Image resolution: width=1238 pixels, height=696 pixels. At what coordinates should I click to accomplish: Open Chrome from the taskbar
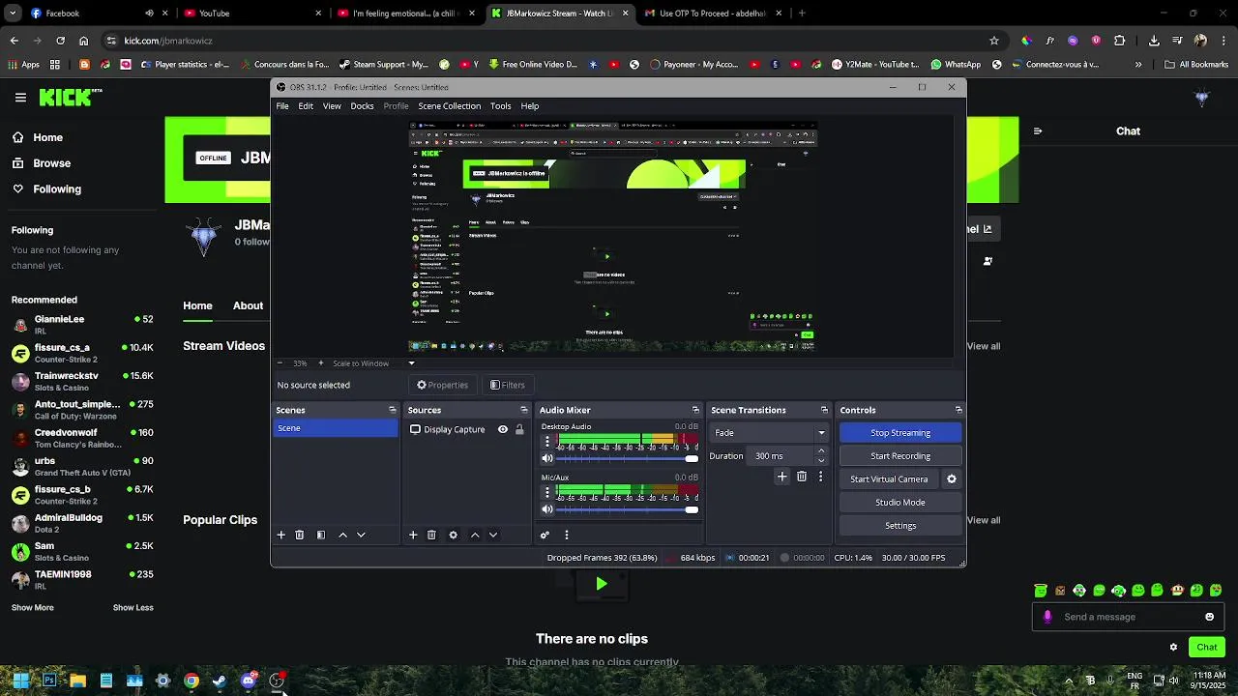[x=192, y=681]
